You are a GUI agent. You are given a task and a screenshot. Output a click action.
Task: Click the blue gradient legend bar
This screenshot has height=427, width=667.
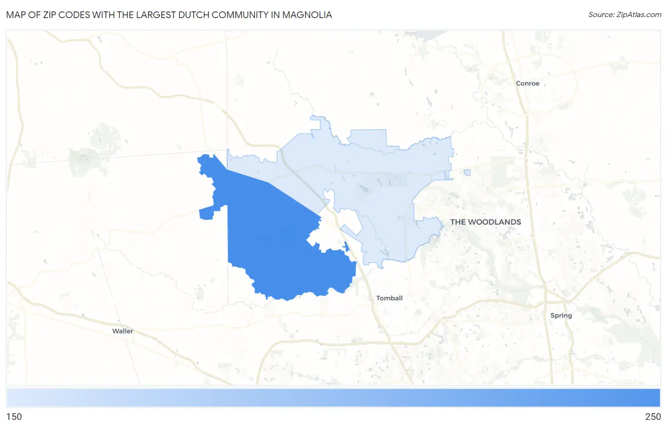pos(333,398)
